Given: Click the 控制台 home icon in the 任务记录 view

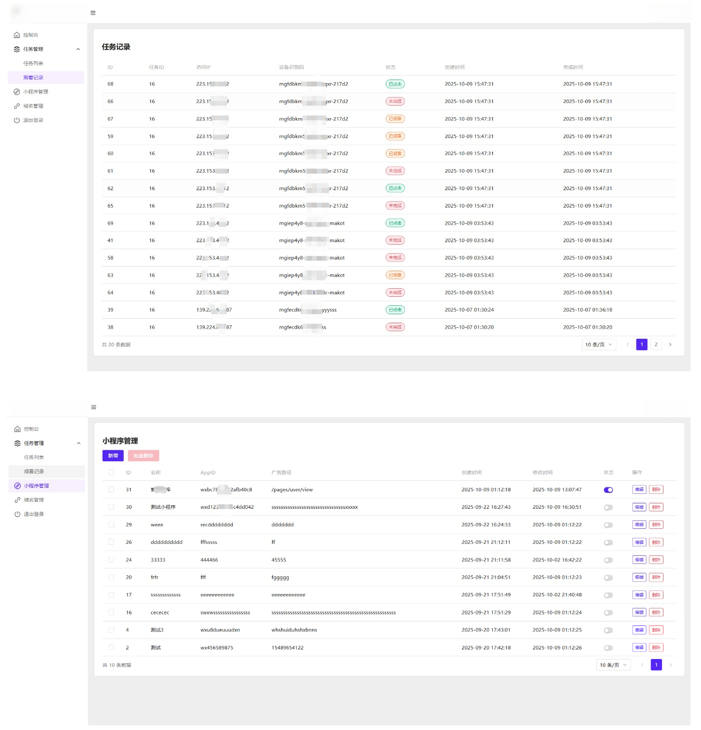Looking at the screenshot, I should 17,35.
